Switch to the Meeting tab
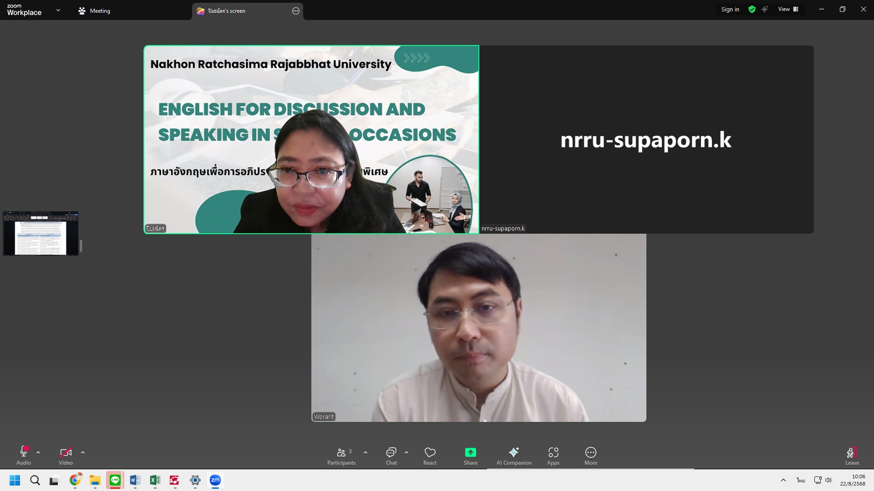This screenshot has height=491, width=874. coord(95,11)
